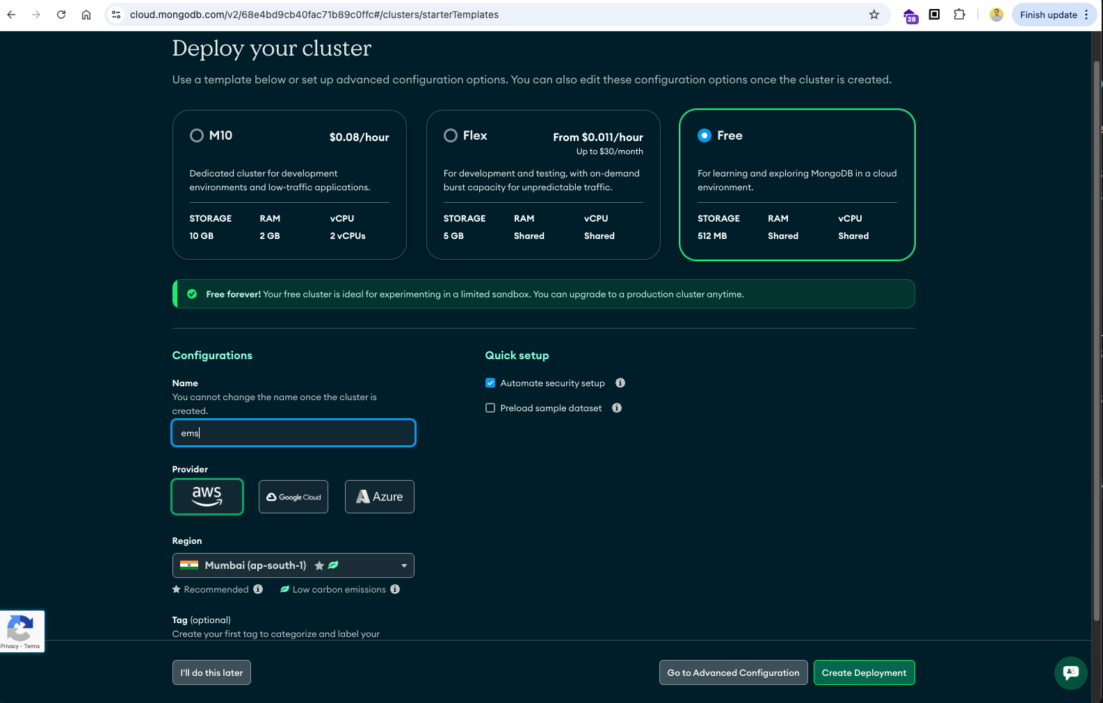Click Create Deployment button
The width and height of the screenshot is (1103, 703).
[x=864, y=672]
